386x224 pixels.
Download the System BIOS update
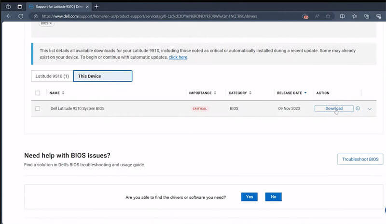click(x=334, y=108)
